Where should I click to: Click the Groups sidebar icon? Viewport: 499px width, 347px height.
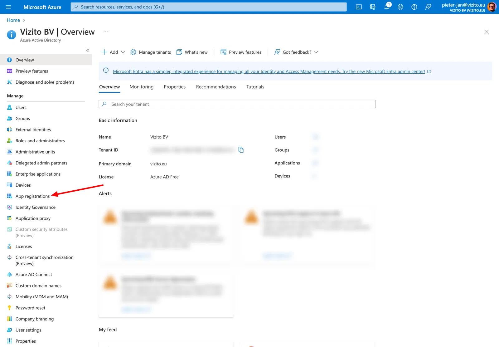click(x=10, y=119)
